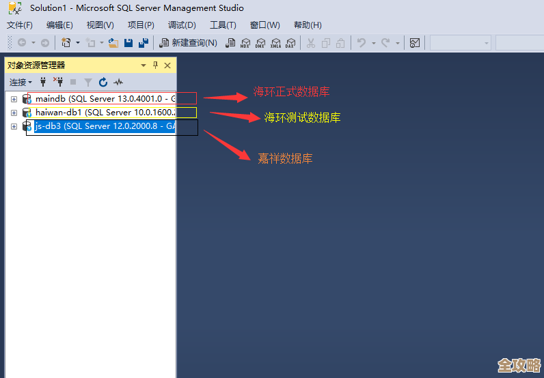
Task: Click the maindb server database icon
Action: 27,99
